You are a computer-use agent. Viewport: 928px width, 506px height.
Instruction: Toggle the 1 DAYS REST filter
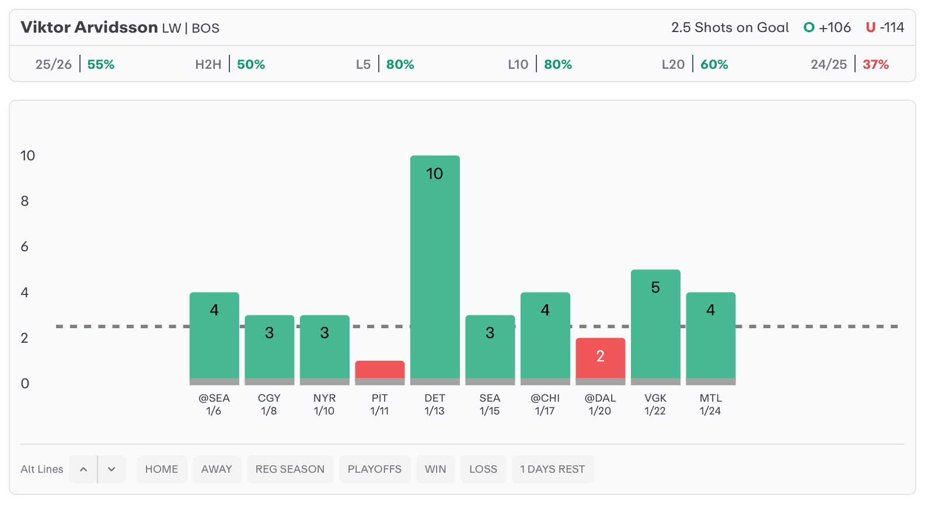552,469
